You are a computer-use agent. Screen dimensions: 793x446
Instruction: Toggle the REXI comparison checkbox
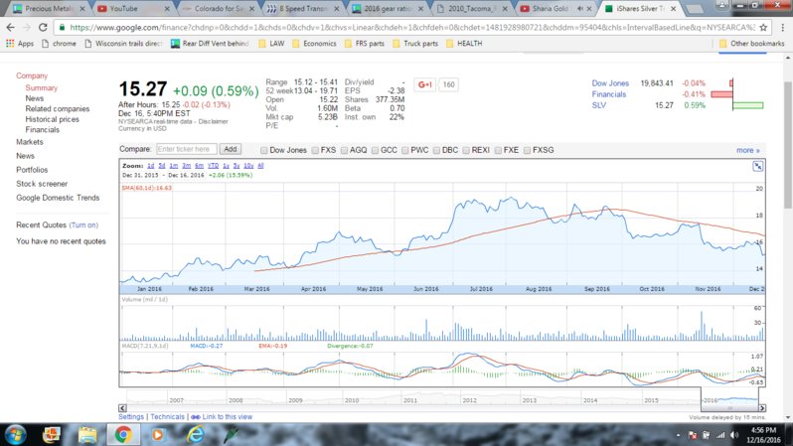pos(466,150)
